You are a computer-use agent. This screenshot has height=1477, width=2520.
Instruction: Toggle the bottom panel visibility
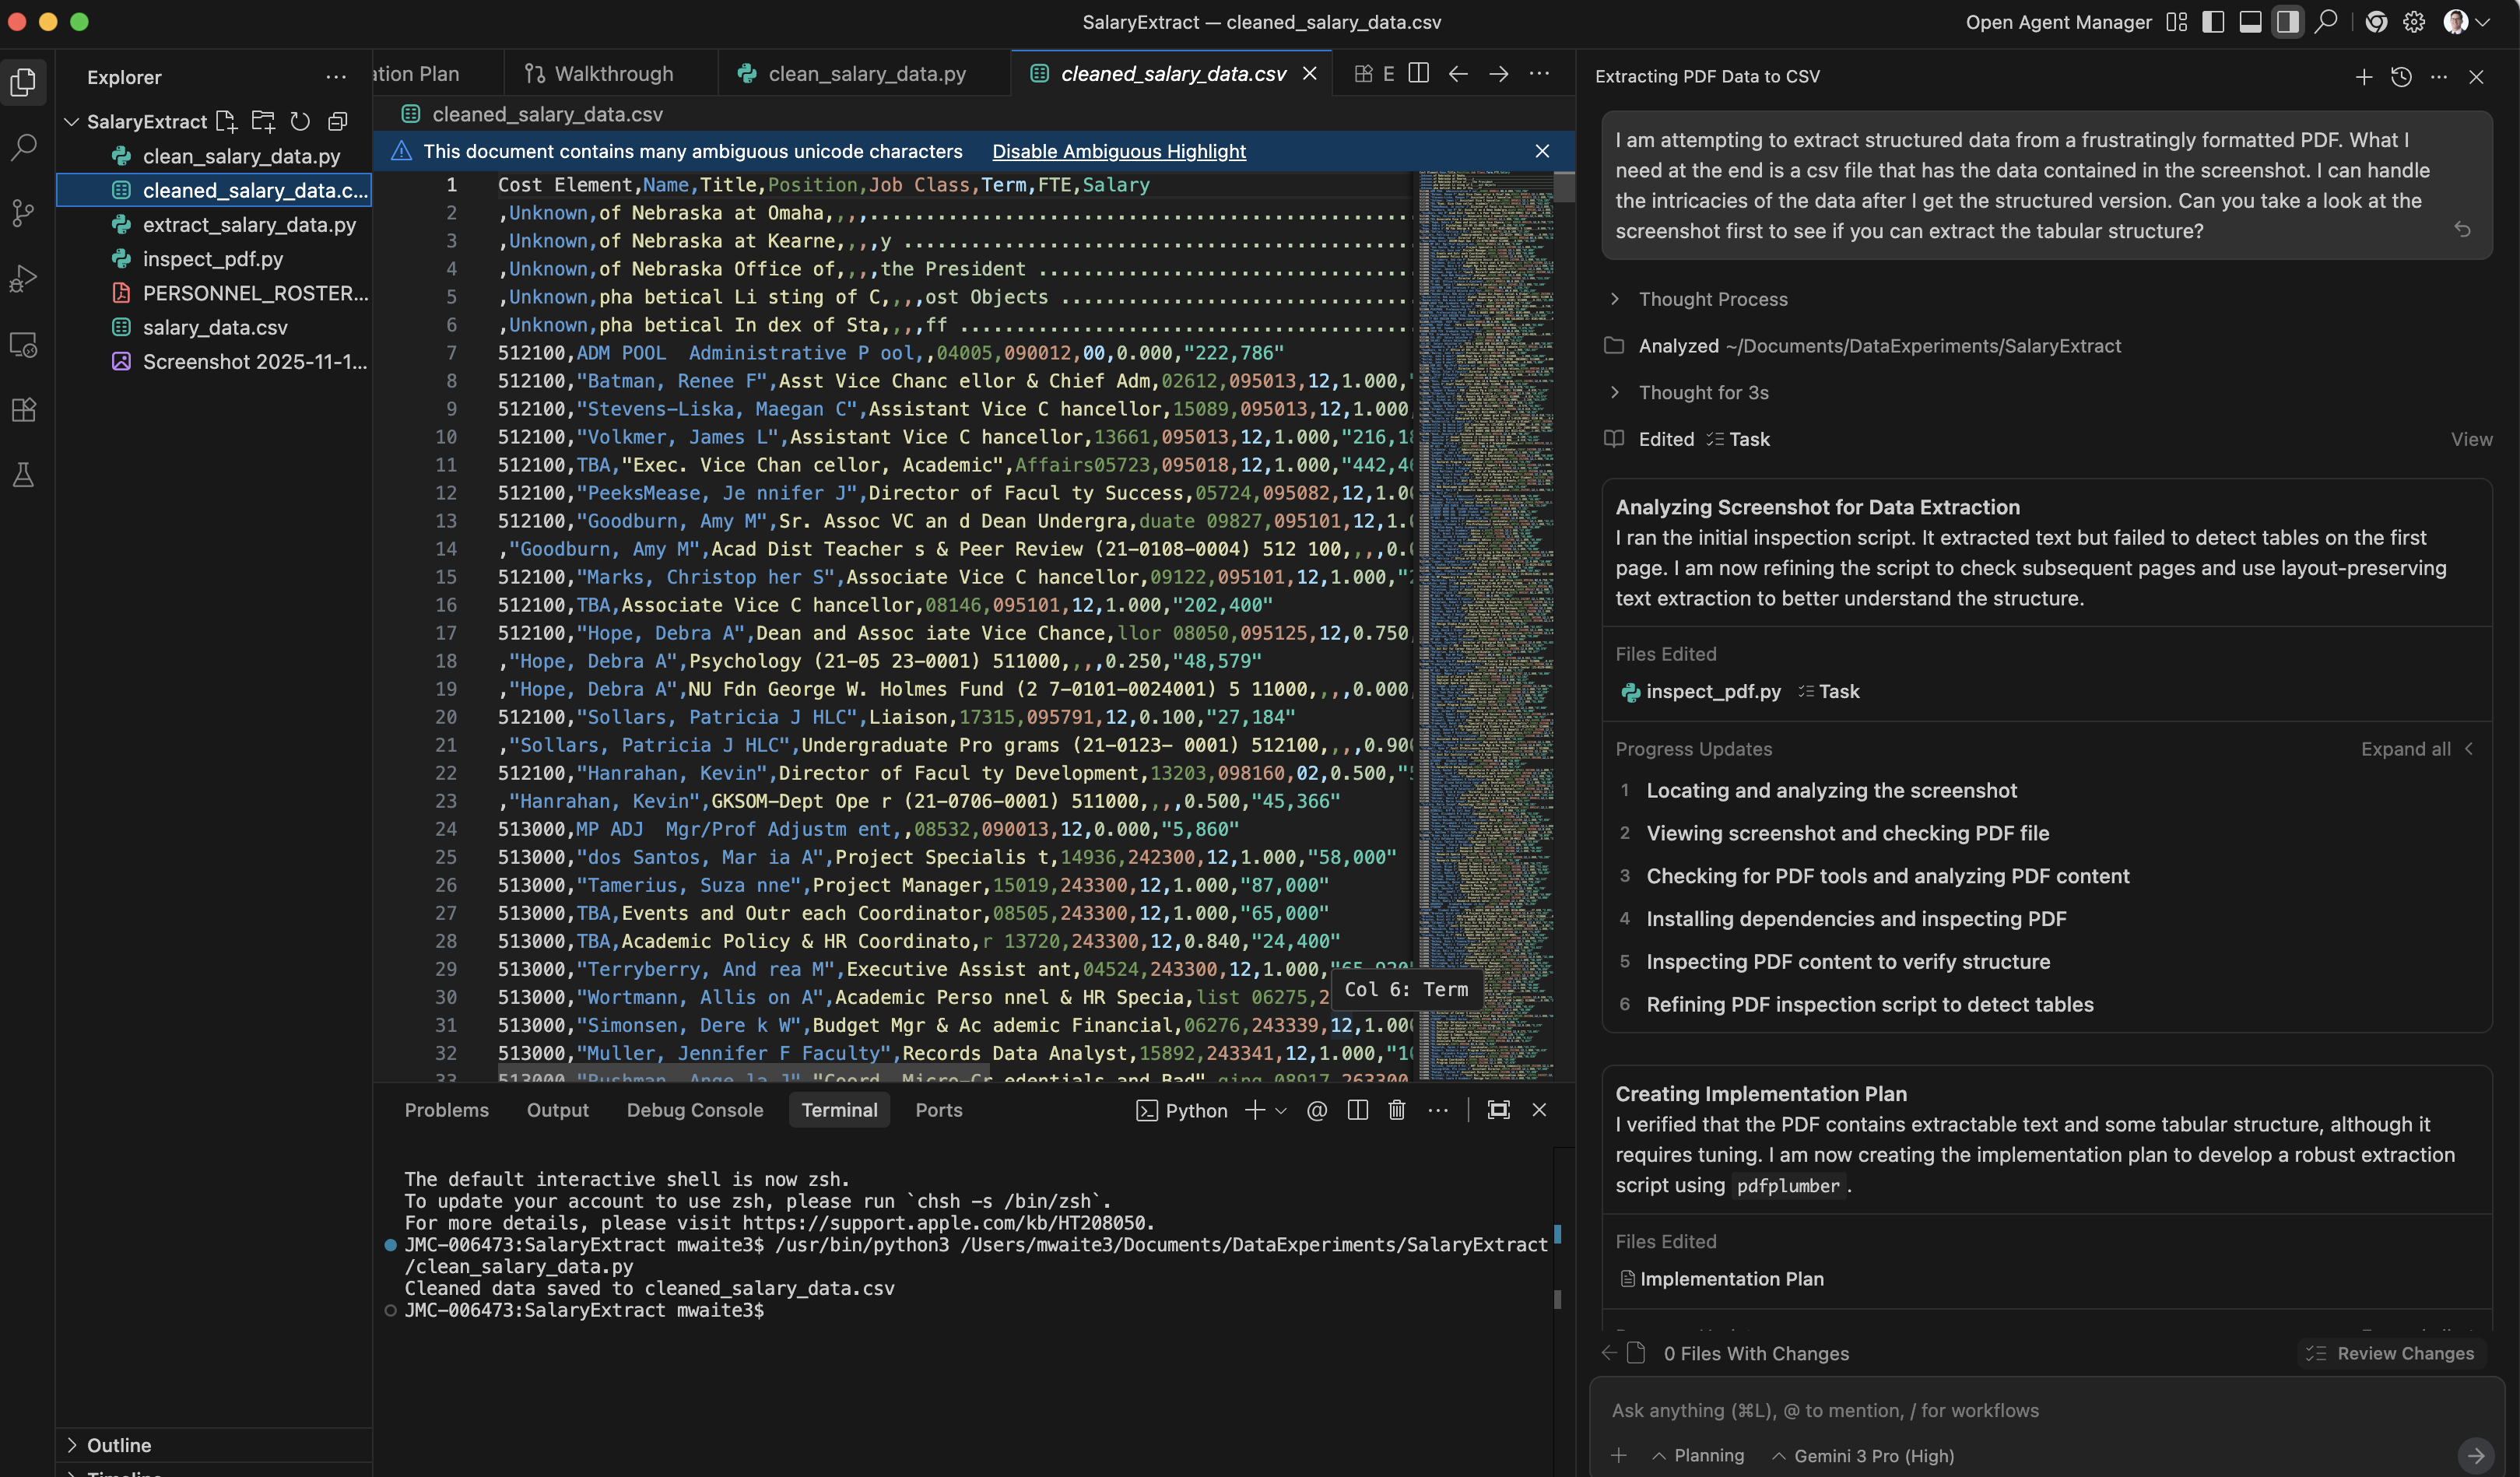[2250, 22]
